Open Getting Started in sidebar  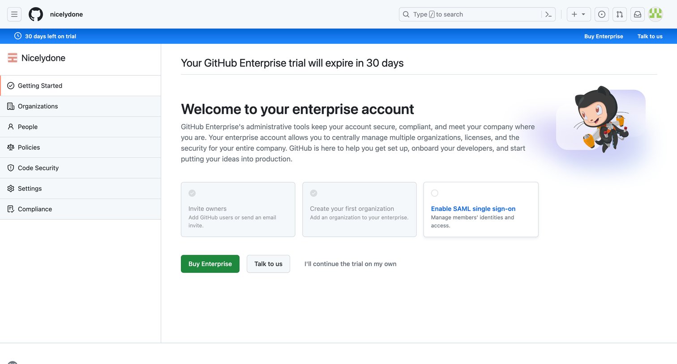81,85
